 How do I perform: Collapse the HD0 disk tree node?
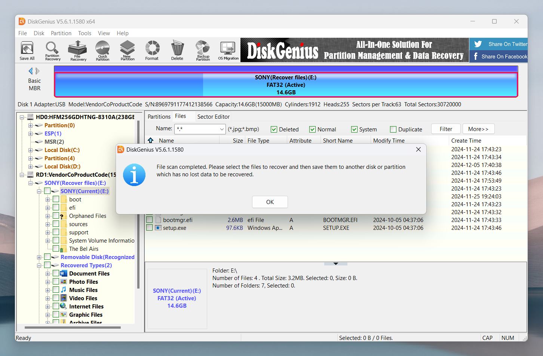coord(22,117)
